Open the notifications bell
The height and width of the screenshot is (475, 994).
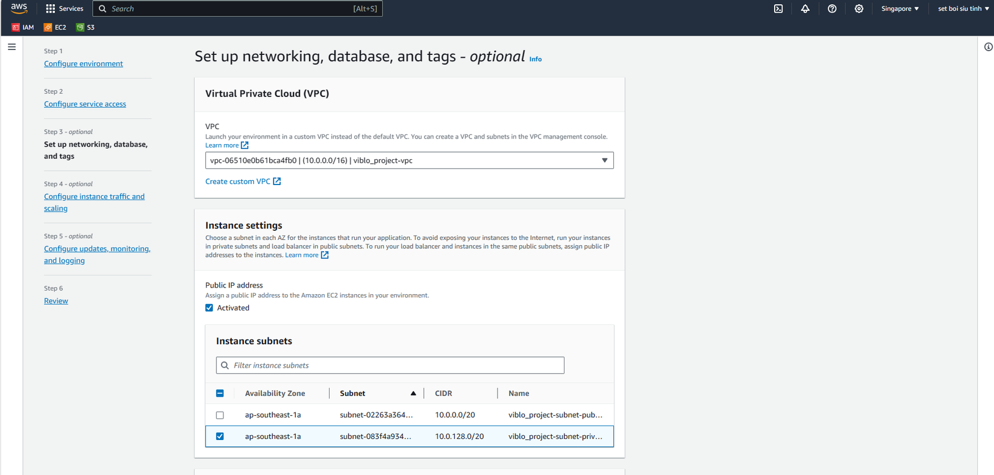coord(805,9)
